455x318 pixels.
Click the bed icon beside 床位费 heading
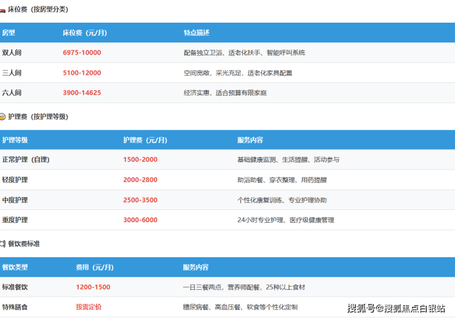coord(2,10)
